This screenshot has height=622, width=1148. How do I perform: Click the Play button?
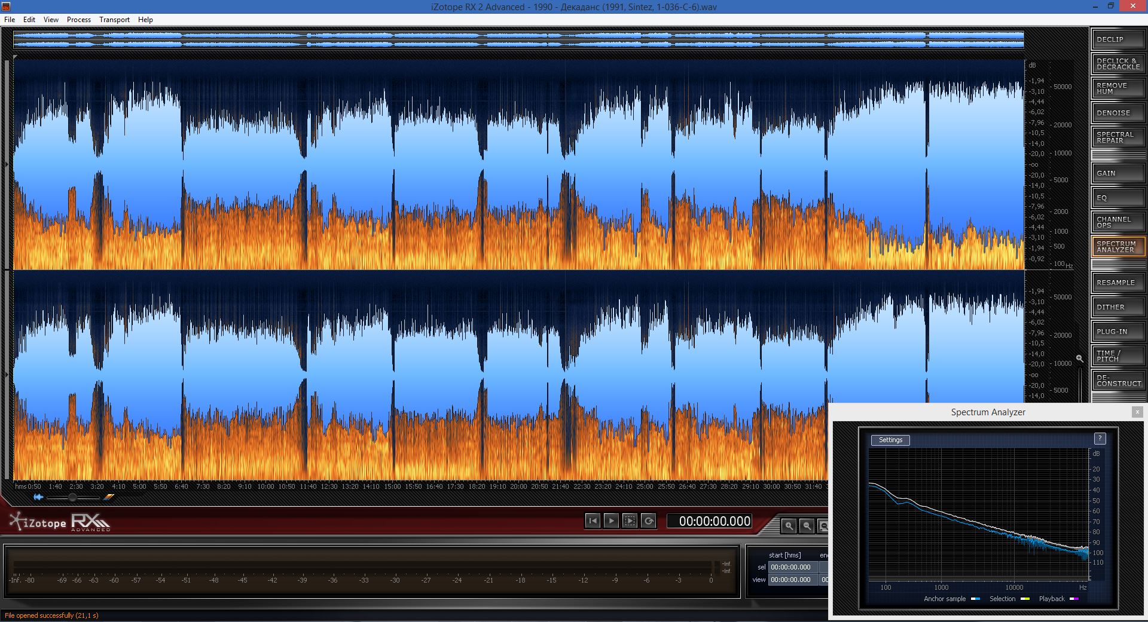click(x=611, y=521)
